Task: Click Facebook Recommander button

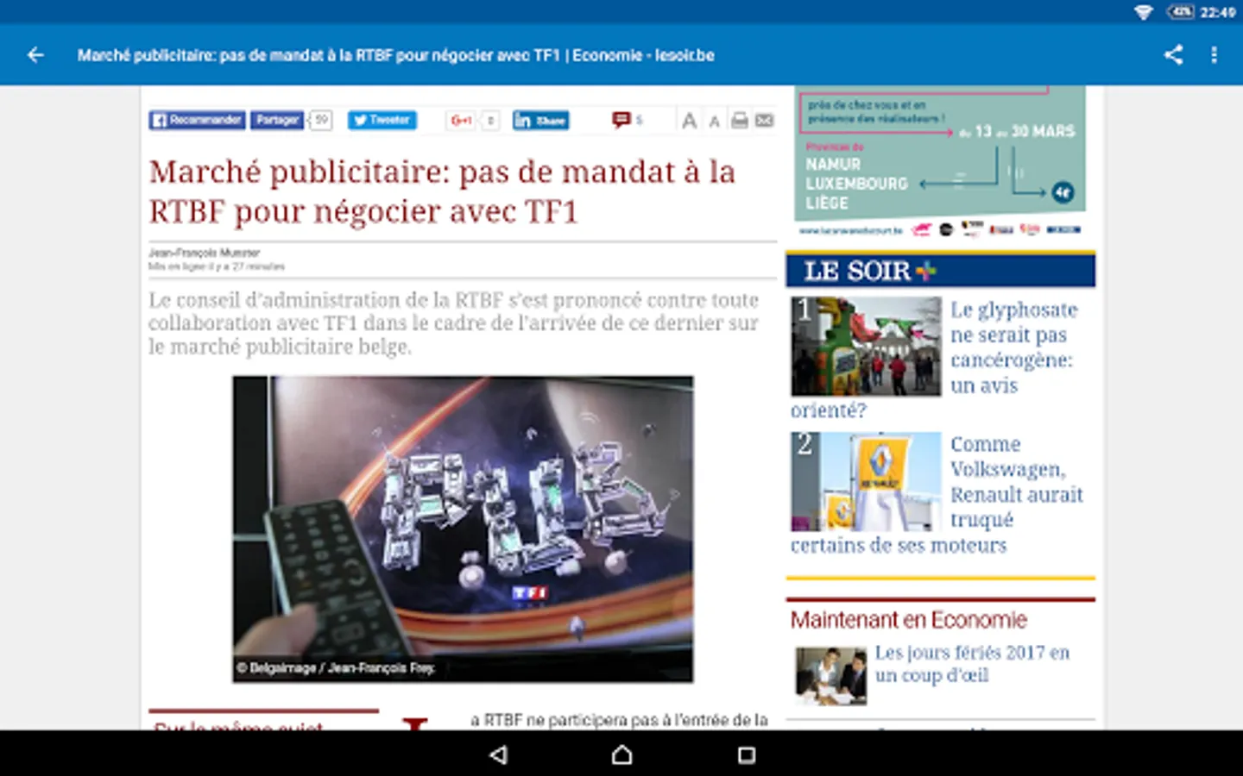Action: pyautogui.click(x=197, y=120)
